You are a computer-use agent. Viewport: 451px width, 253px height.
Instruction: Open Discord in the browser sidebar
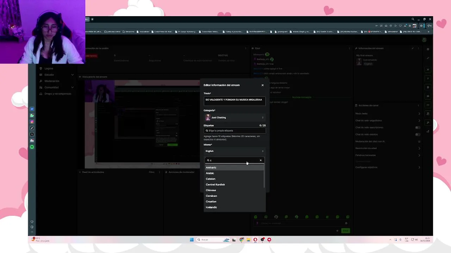(32, 141)
